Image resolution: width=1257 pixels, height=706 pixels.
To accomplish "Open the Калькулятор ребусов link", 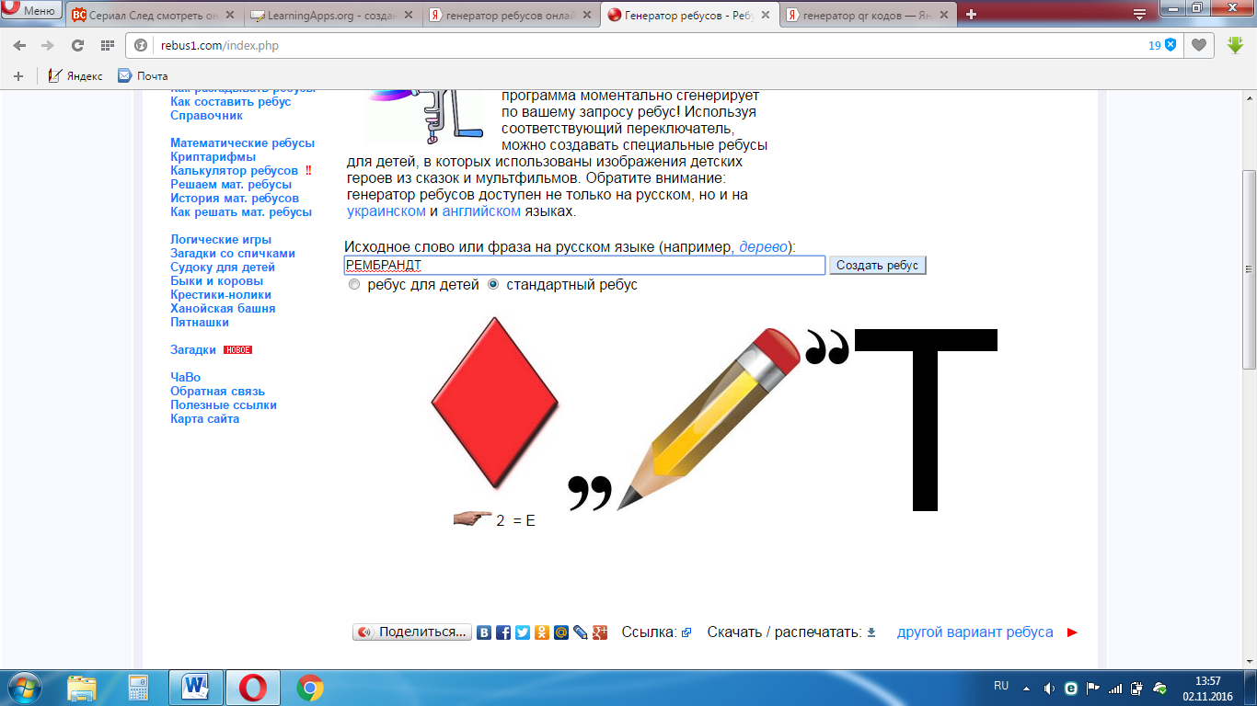I will coord(234,171).
